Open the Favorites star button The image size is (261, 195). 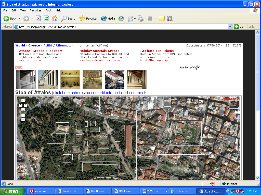point(88,19)
